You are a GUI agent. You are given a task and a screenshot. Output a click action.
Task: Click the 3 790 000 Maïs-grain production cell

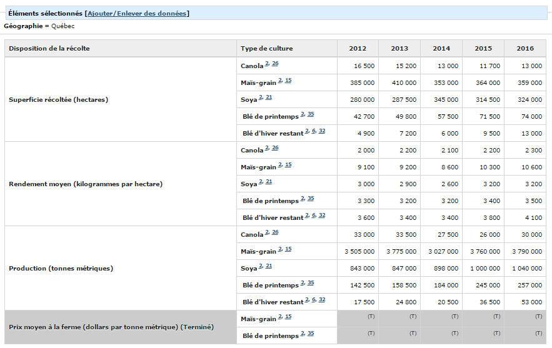(524, 252)
